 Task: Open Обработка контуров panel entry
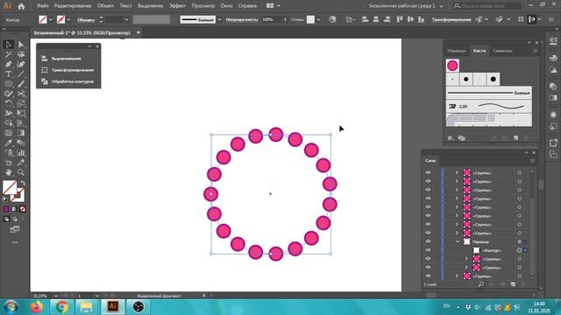tap(72, 81)
